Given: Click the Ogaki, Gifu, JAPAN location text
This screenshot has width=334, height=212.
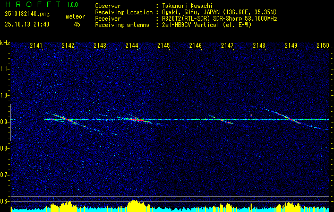Looking at the screenshot, I should tap(219, 12).
